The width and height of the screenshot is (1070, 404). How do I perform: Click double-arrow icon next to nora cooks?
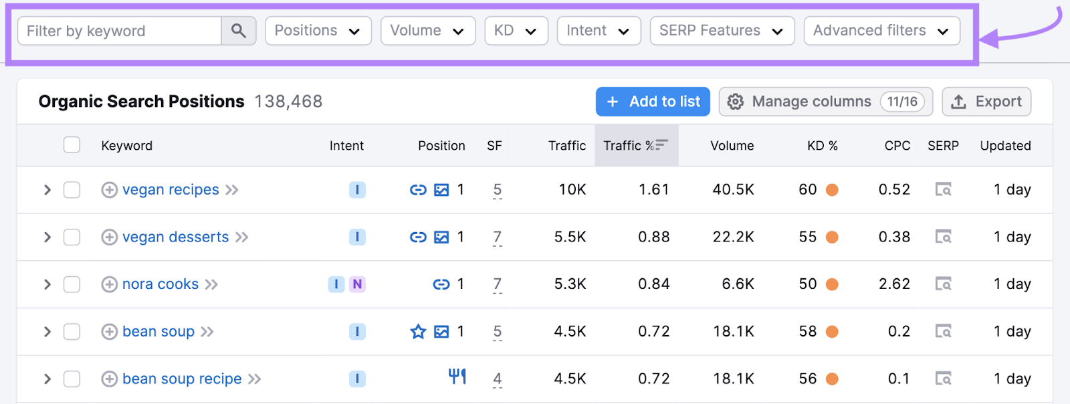[x=211, y=284]
